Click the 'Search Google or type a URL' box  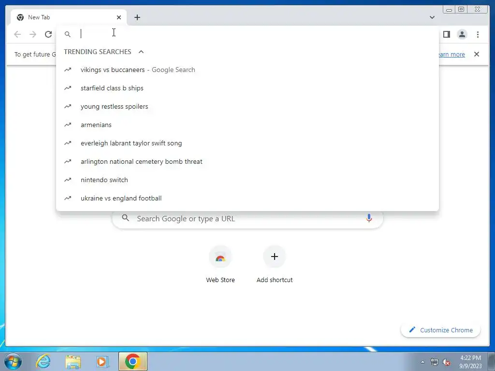[247, 219]
